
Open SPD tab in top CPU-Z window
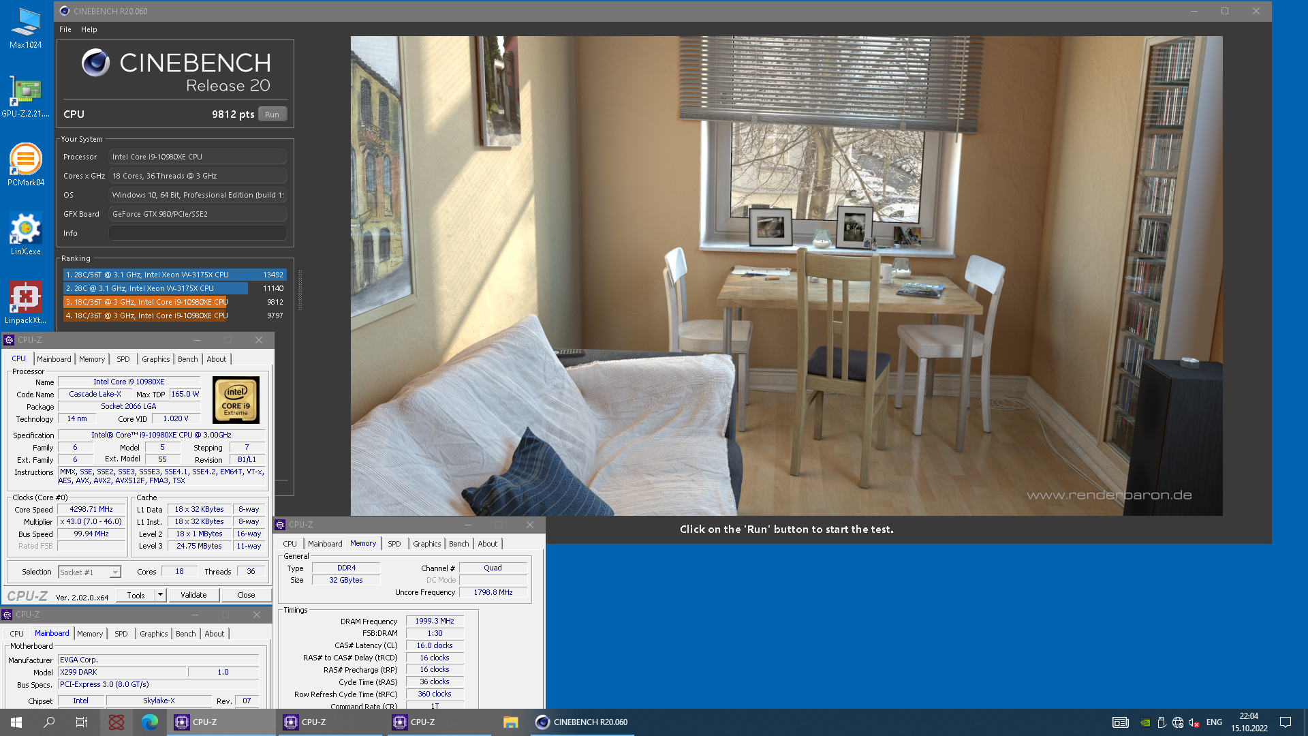click(x=123, y=359)
